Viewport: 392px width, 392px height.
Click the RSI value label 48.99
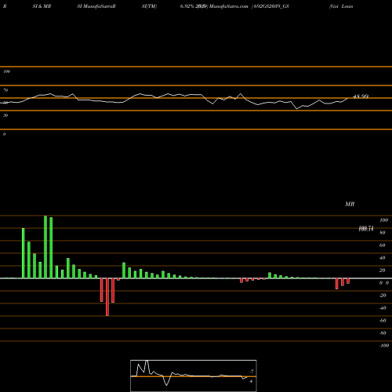pos(361,96)
